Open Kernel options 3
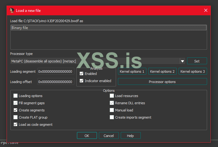 (x=193, y=71)
